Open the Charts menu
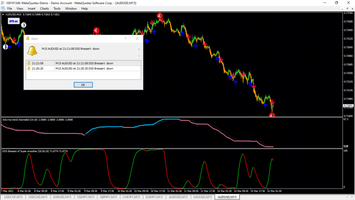The width and height of the screenshot is (355, 200). point(44,8)
